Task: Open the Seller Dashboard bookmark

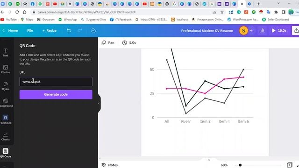Action: point(276,20)
